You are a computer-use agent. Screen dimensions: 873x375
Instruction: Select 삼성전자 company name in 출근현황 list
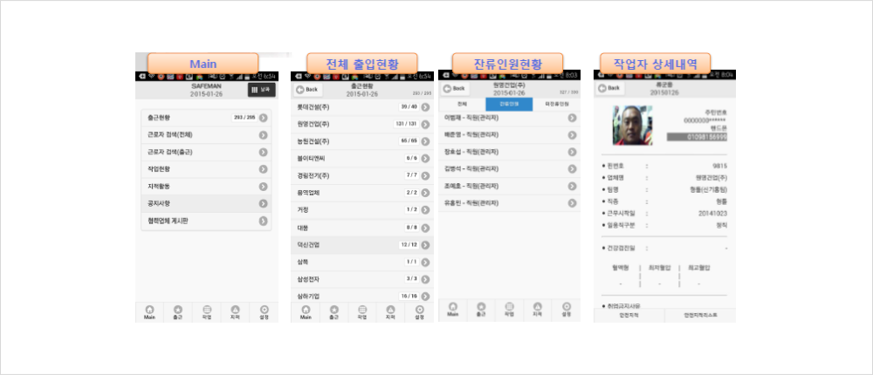coord(308,279)
